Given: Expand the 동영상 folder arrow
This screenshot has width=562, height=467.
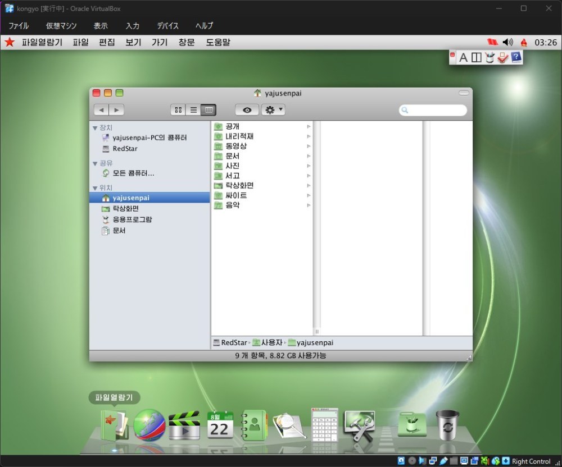Looking at the screenshot, I should pos(309,146).
